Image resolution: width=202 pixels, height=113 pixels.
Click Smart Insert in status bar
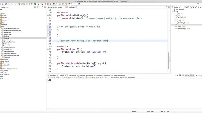(150, 111)
